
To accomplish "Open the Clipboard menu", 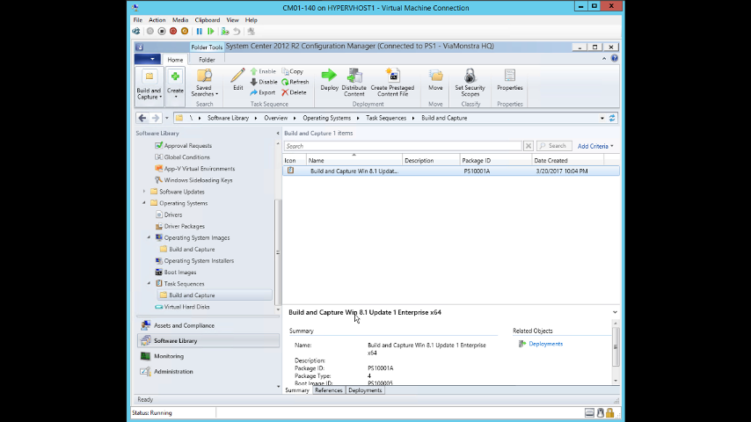I will (207, 19).
